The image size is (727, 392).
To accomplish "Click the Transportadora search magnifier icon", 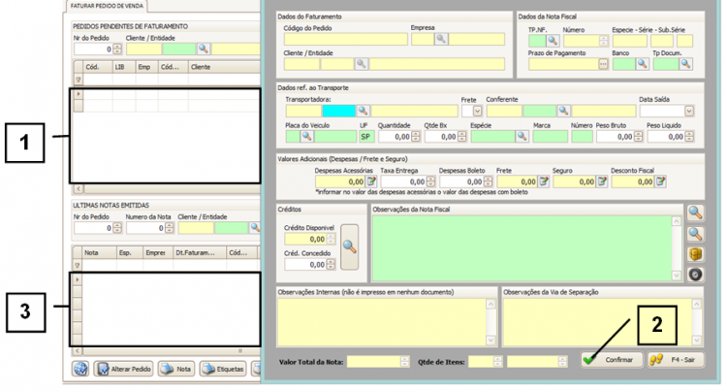I will tap(364, 112).
